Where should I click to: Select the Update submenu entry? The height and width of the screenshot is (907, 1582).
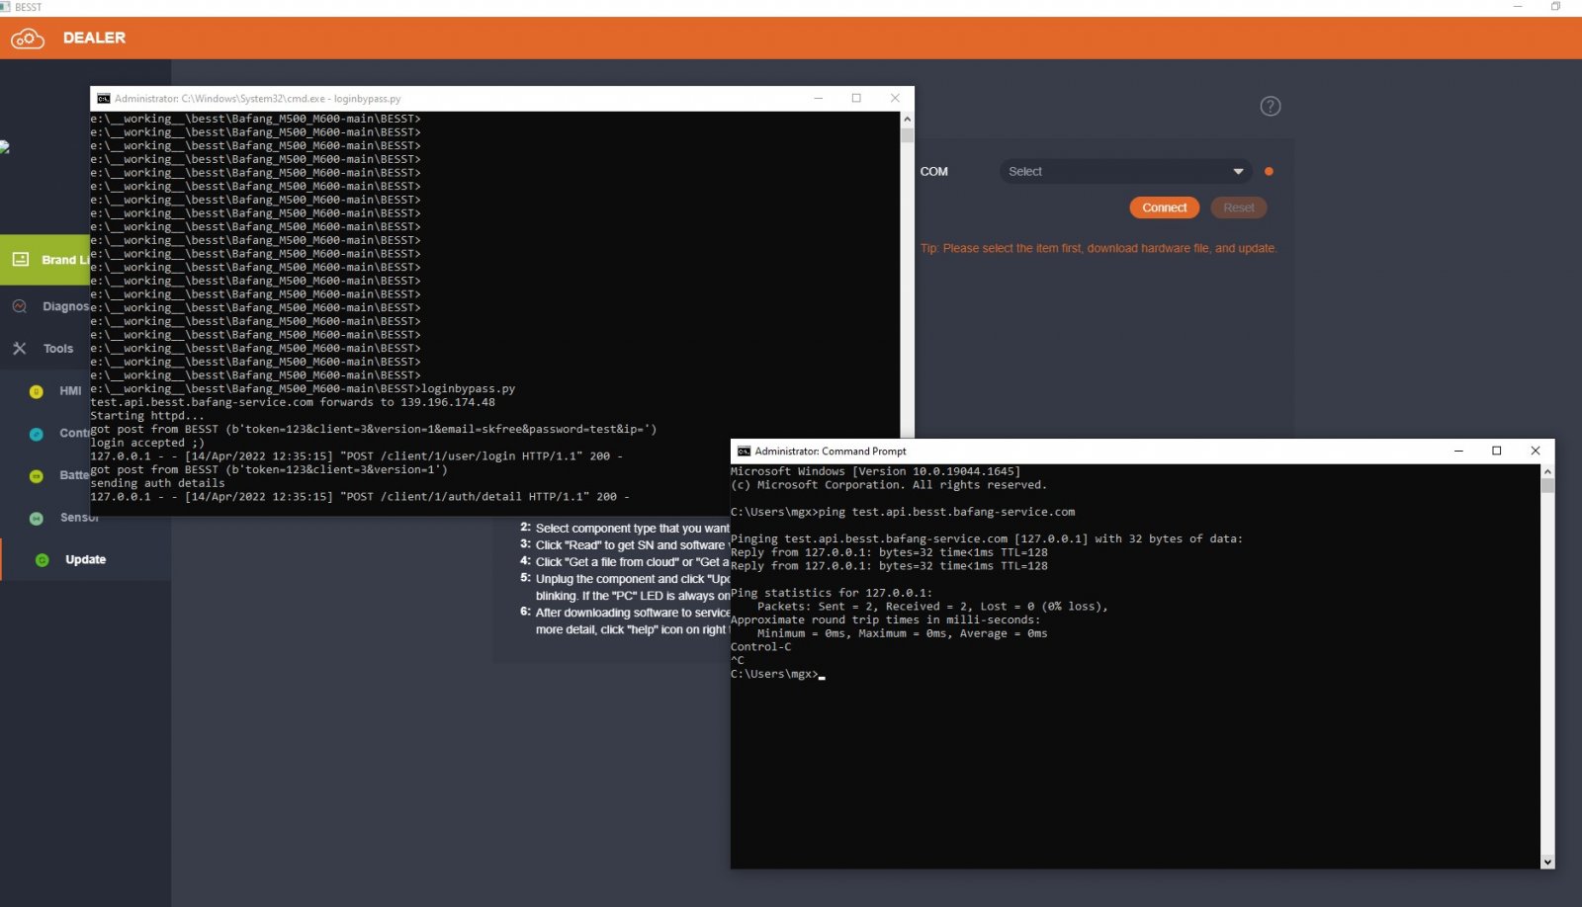coord(85,560)
